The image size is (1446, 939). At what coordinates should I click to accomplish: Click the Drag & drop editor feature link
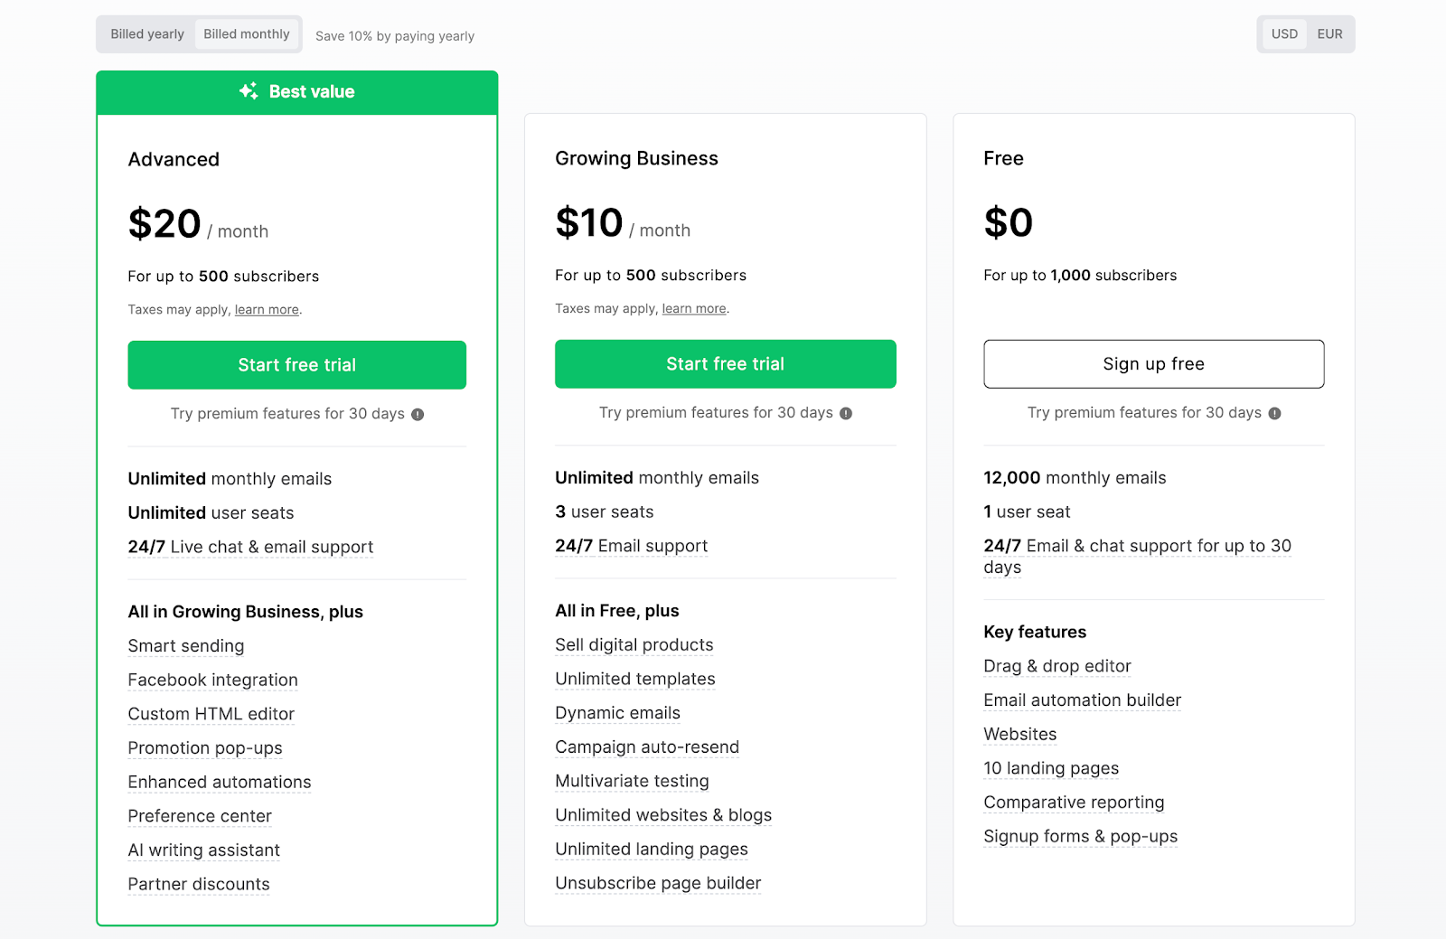(x=1056, y=665)
